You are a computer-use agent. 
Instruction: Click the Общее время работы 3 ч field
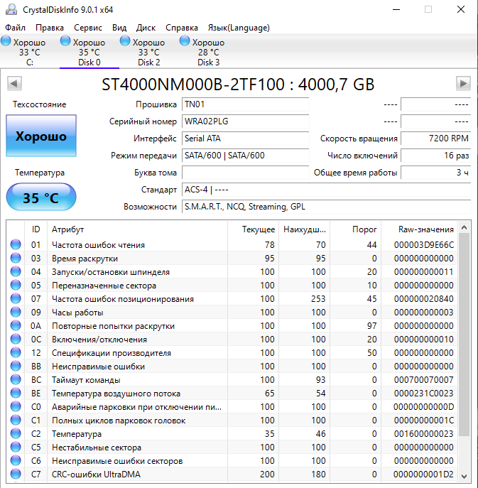pyautogui.click(x=435, y=173)
